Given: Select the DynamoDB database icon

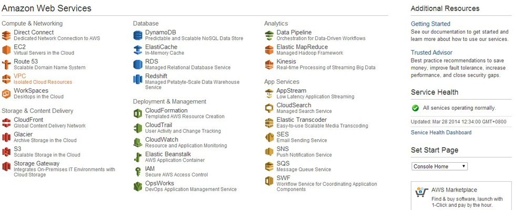Looking at the screenshot, I should coord(138,35).
